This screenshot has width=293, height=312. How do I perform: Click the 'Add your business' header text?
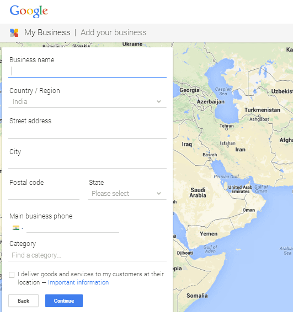(x=113, y=32)
